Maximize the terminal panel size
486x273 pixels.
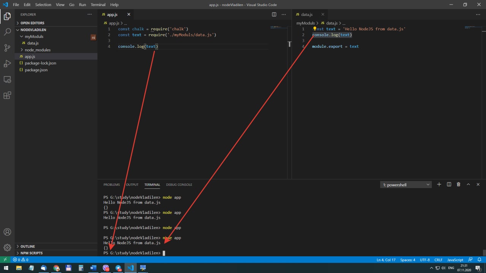click(x=468, y=184)
